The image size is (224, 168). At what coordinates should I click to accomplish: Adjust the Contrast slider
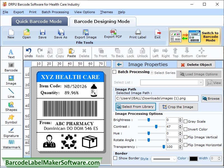tap(156, 127)
